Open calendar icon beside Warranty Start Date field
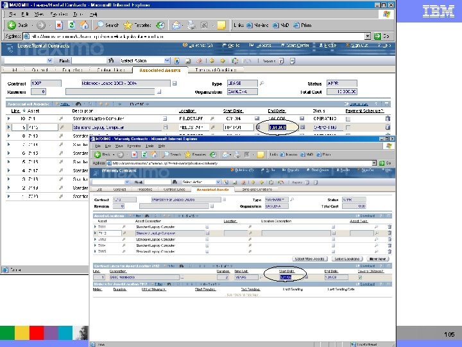 coord(306,278)
